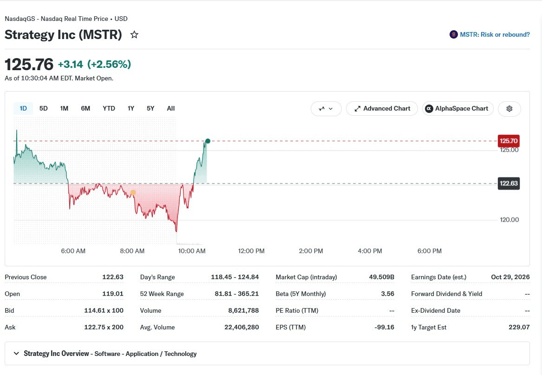
Task: Click the AlphaSpace logo icon
Action: [x=429, y=109]
